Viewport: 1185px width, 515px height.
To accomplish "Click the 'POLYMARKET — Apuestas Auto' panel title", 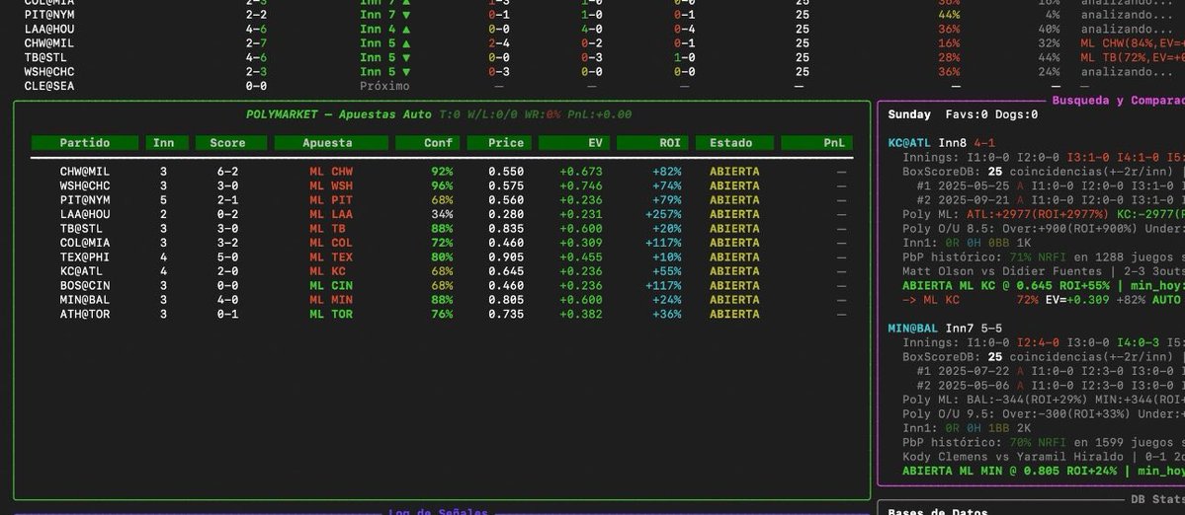I will pos(339,114).
